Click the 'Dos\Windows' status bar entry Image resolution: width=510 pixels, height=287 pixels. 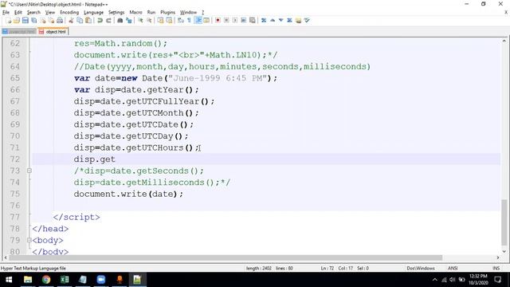[420, 269]
